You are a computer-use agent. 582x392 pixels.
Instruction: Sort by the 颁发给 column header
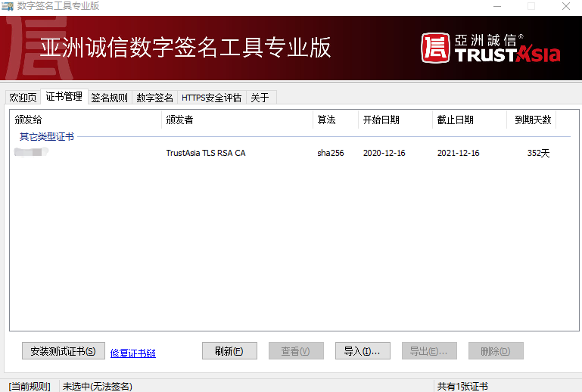pyautogui.click(x=86, y=120)
